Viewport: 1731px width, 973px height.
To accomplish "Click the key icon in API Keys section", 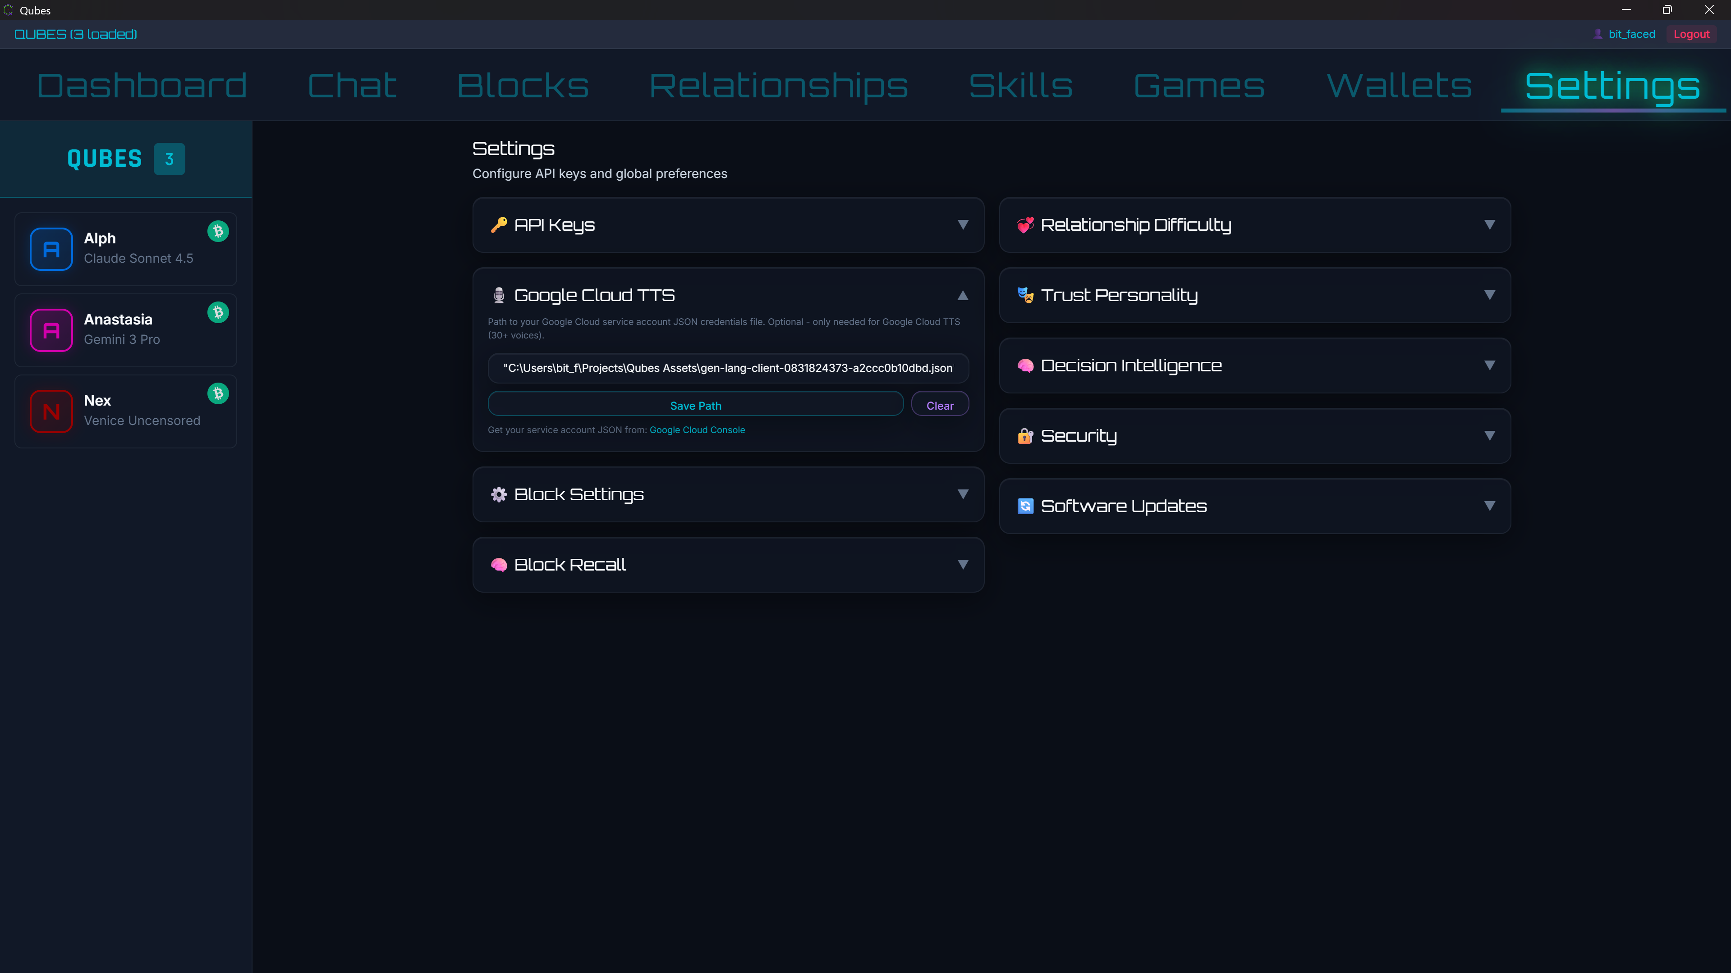I will point(499,225).
